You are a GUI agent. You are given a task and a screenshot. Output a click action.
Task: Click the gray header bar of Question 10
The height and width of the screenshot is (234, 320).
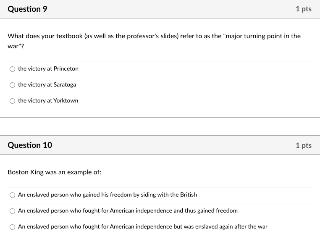coord(168,145)
